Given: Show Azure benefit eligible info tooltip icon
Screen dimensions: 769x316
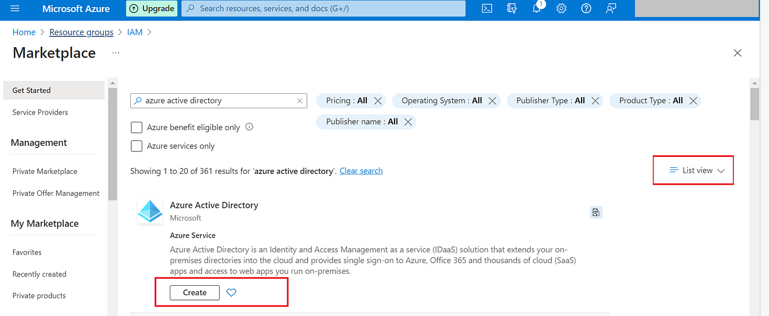Looking at the screenshot, I should pyautogui.click(x=249, y=127).
